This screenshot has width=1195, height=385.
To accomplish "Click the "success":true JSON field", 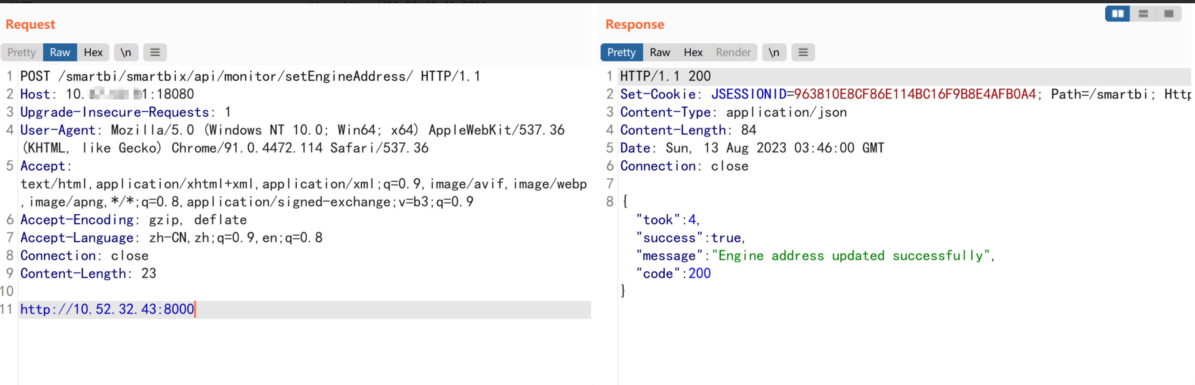I will (x=691, y=238).
